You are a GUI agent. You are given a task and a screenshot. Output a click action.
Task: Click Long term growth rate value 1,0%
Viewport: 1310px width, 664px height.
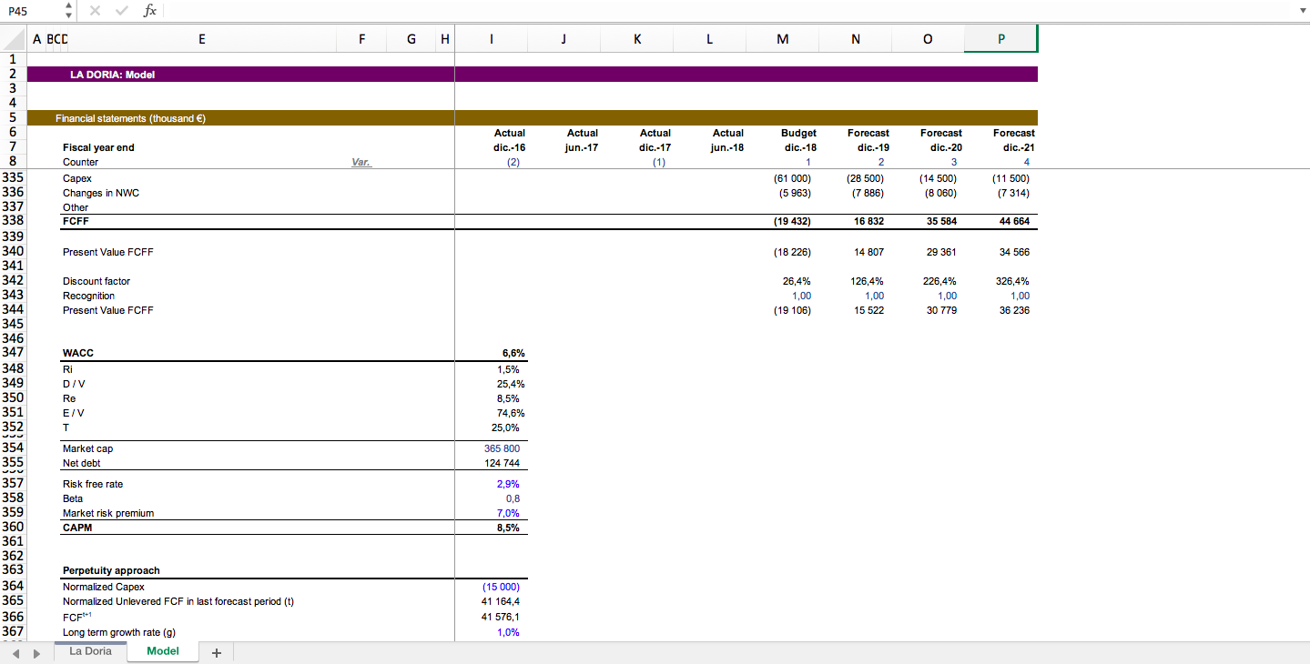[x=508, y=632]
